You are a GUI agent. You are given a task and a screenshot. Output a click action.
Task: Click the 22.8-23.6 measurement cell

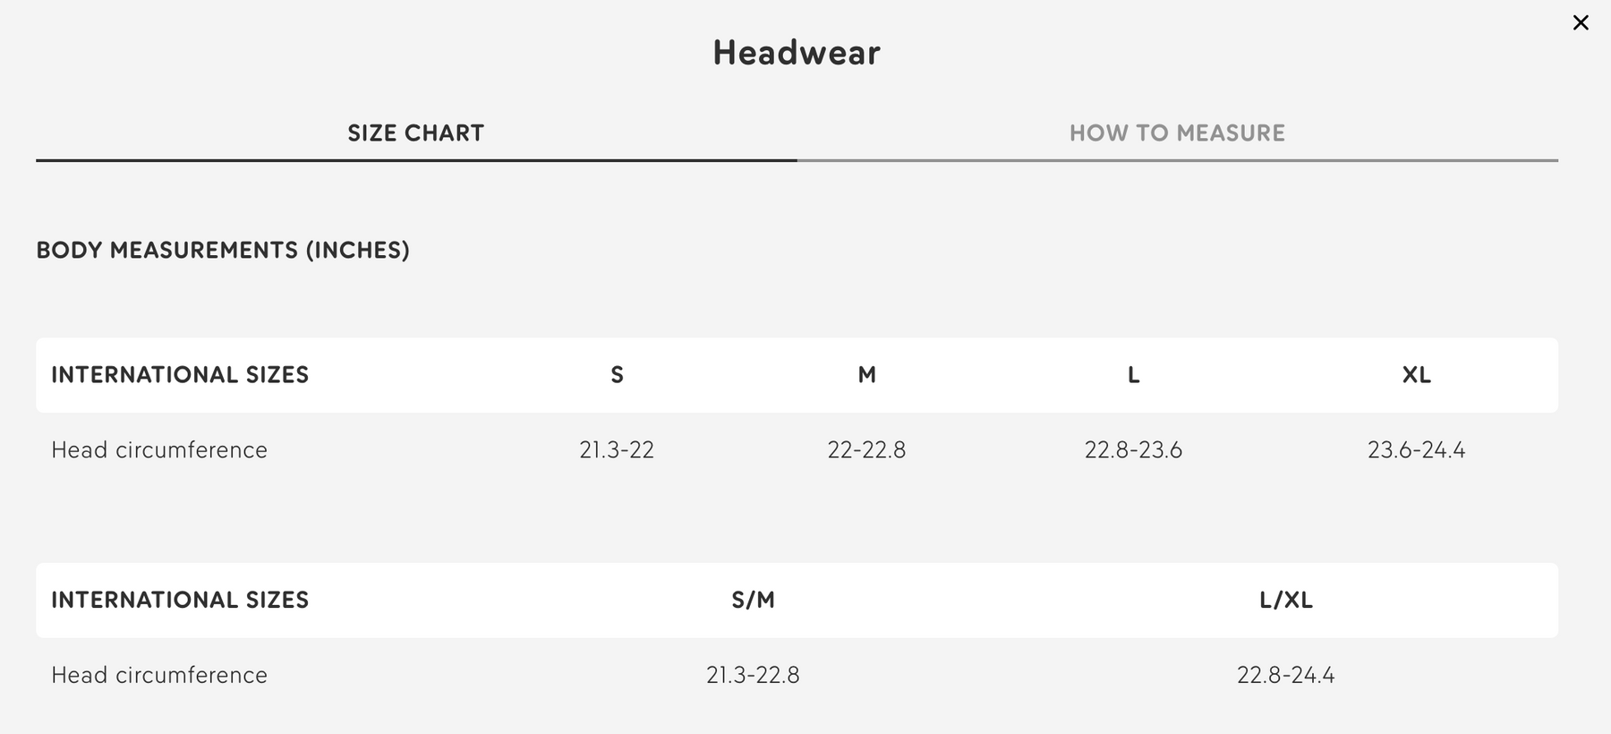1133,449
